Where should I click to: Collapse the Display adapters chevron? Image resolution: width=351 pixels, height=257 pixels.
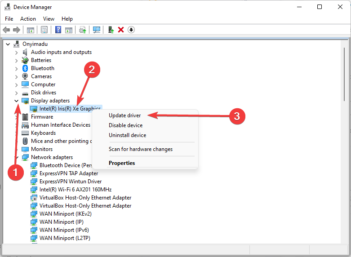[16, 101]
